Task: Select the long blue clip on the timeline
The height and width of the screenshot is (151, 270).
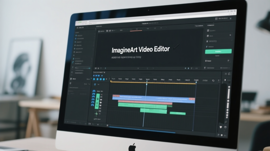Action: click(154, 99)
